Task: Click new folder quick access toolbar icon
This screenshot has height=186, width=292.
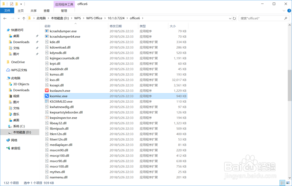Action: [17, 4]
